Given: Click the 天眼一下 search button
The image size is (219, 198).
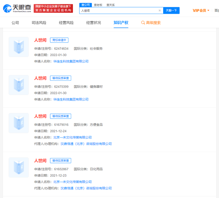Looking at the screenshot, I should 171,11.
